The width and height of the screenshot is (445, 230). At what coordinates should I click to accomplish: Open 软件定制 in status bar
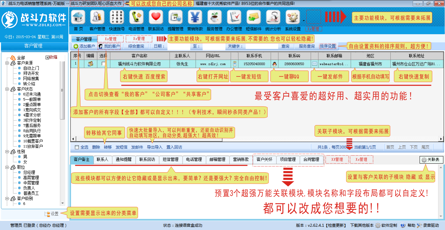[x=386, y=225]
